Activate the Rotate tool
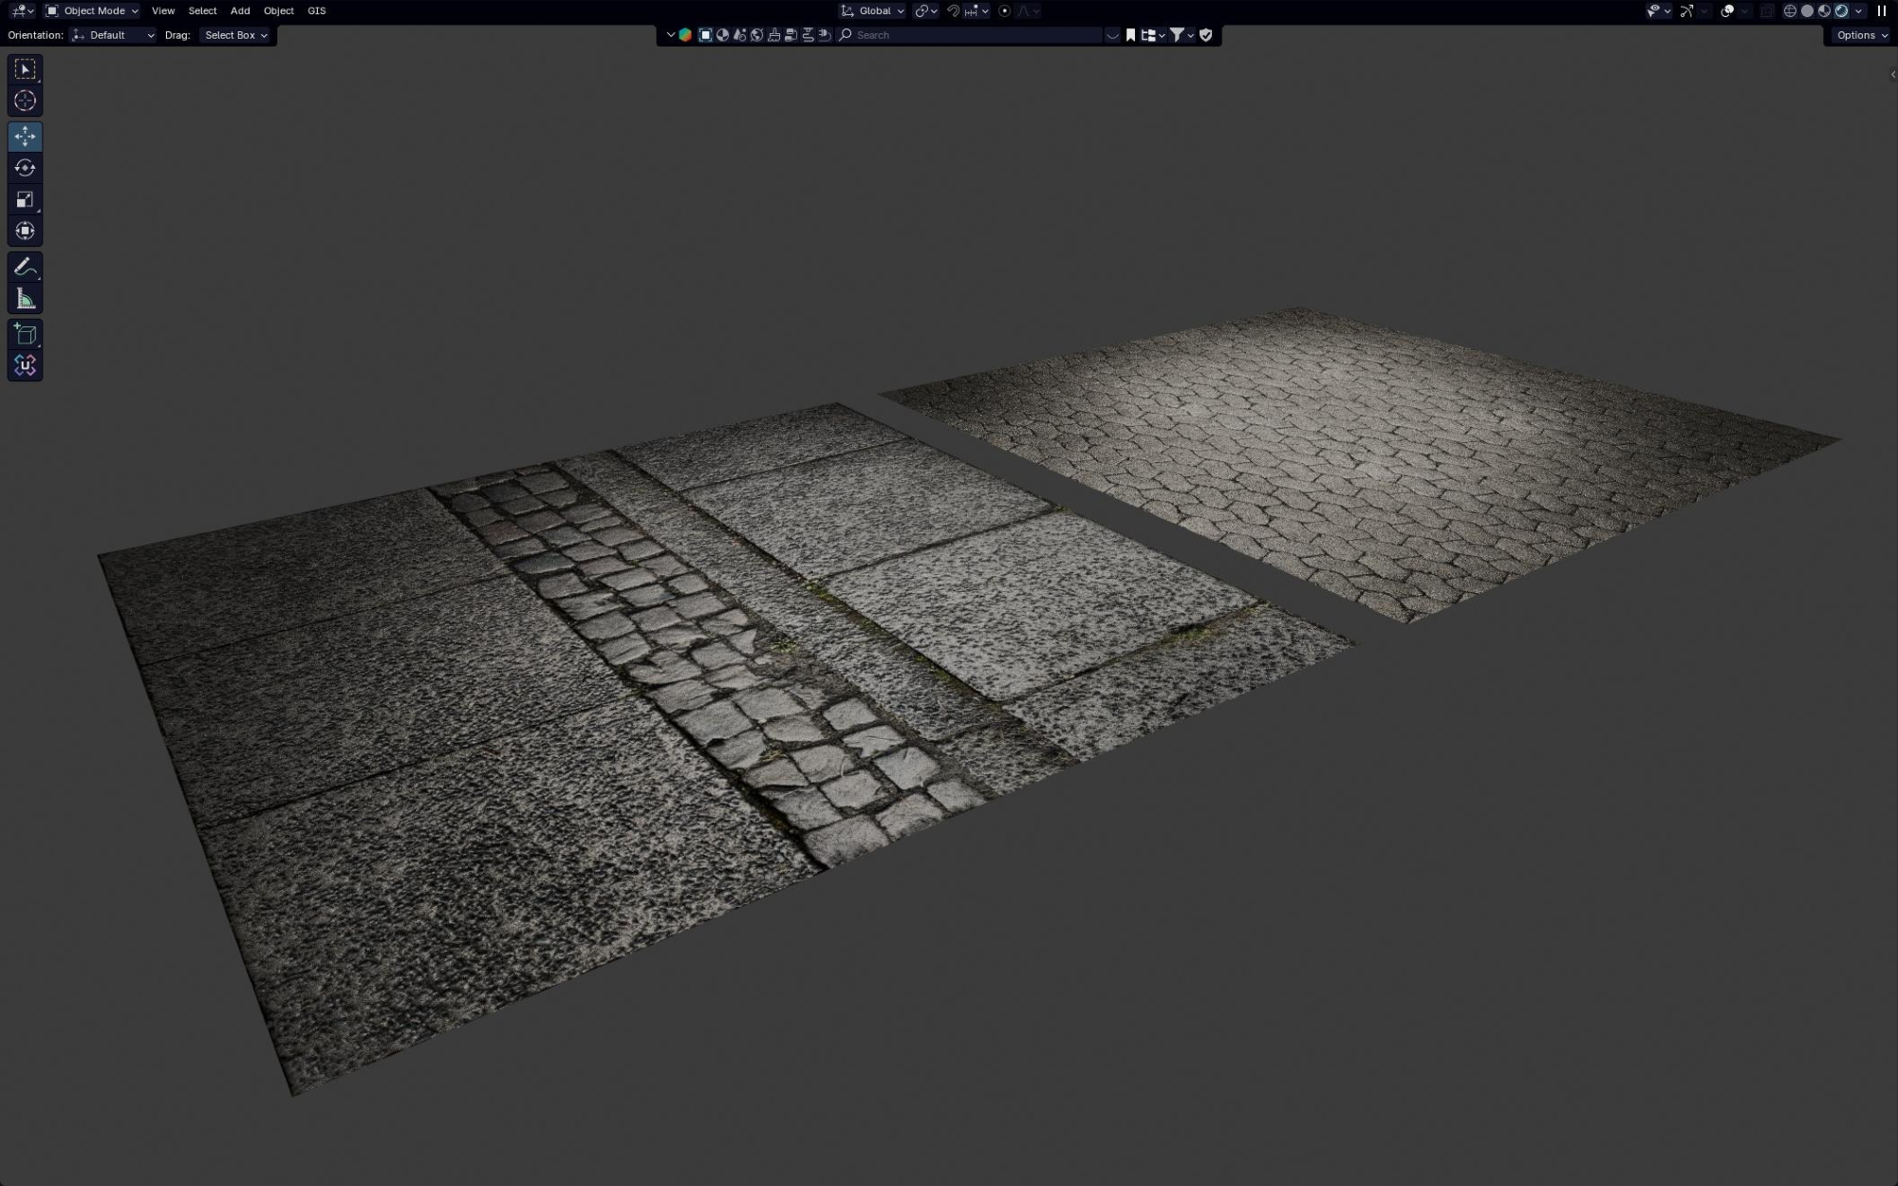 point(25,168)
